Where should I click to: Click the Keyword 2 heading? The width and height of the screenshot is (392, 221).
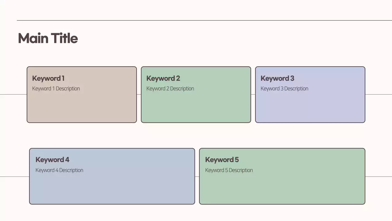click(163, 78)
